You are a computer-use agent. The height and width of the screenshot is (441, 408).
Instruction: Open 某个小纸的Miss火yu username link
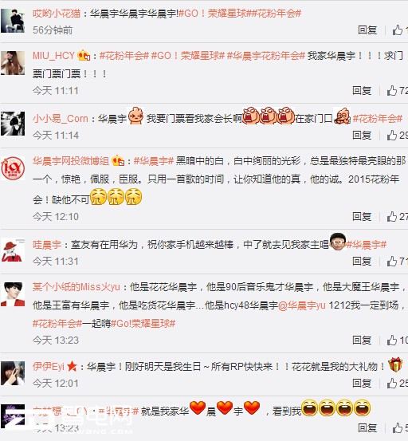point(76,287)
